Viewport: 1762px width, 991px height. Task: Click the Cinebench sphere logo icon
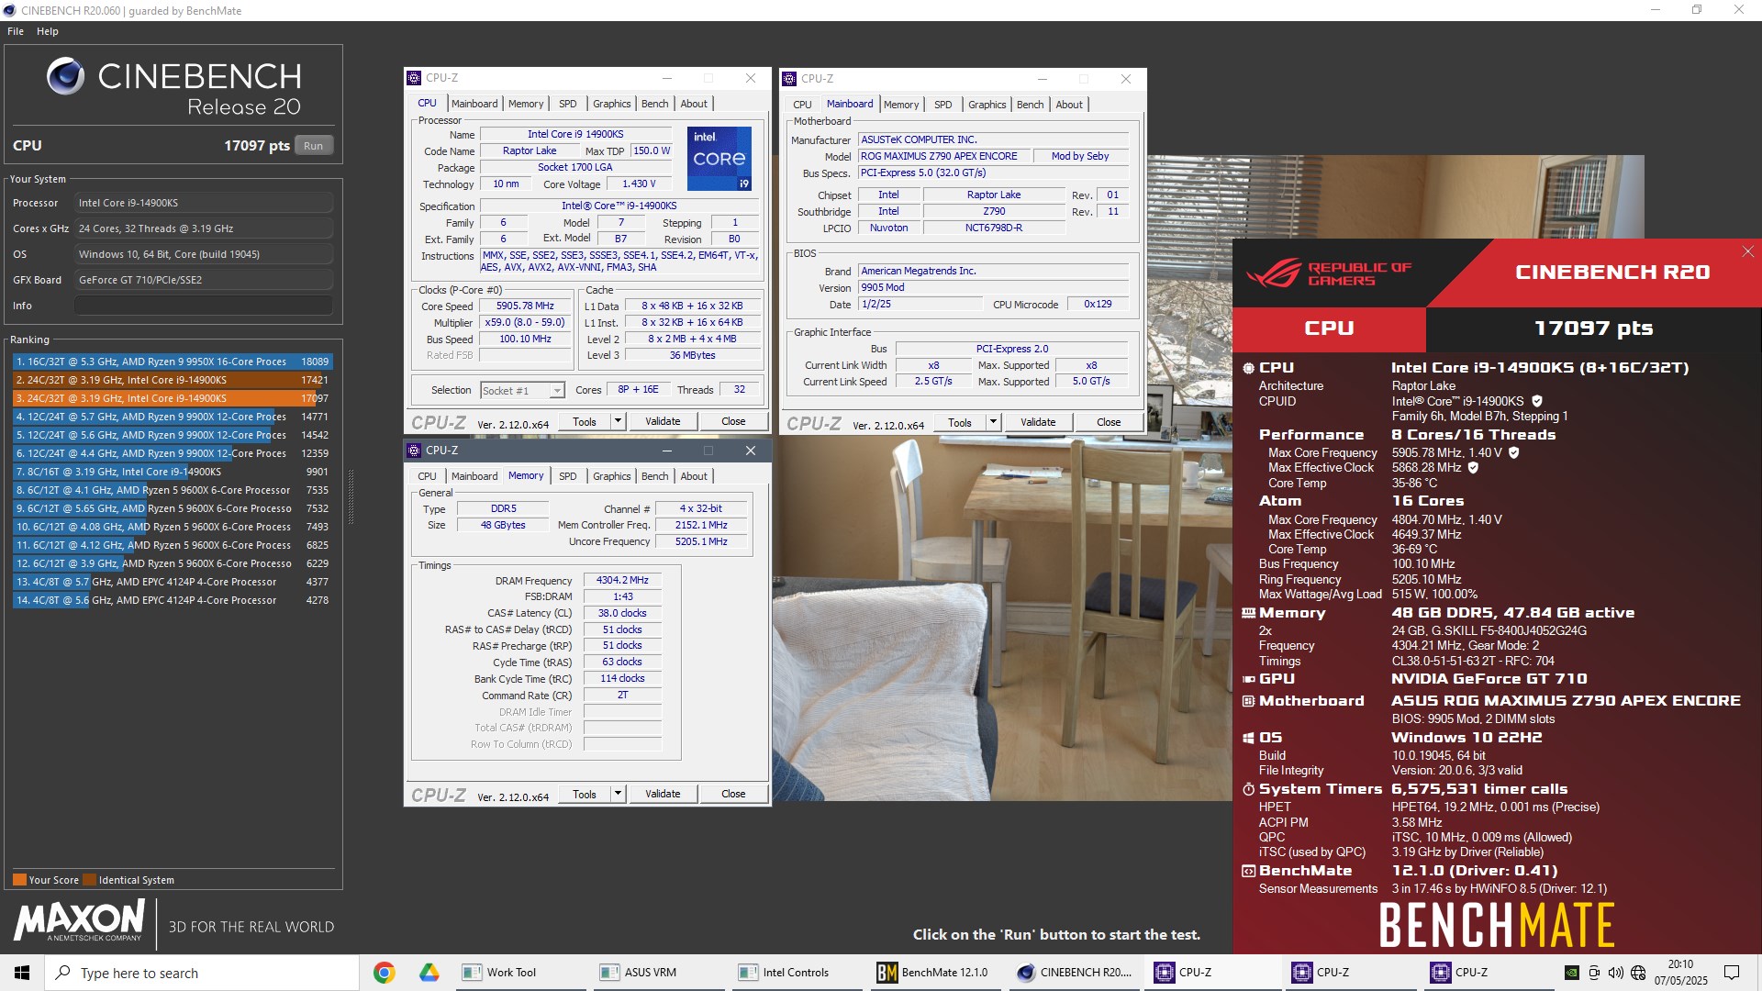(66, 76)
